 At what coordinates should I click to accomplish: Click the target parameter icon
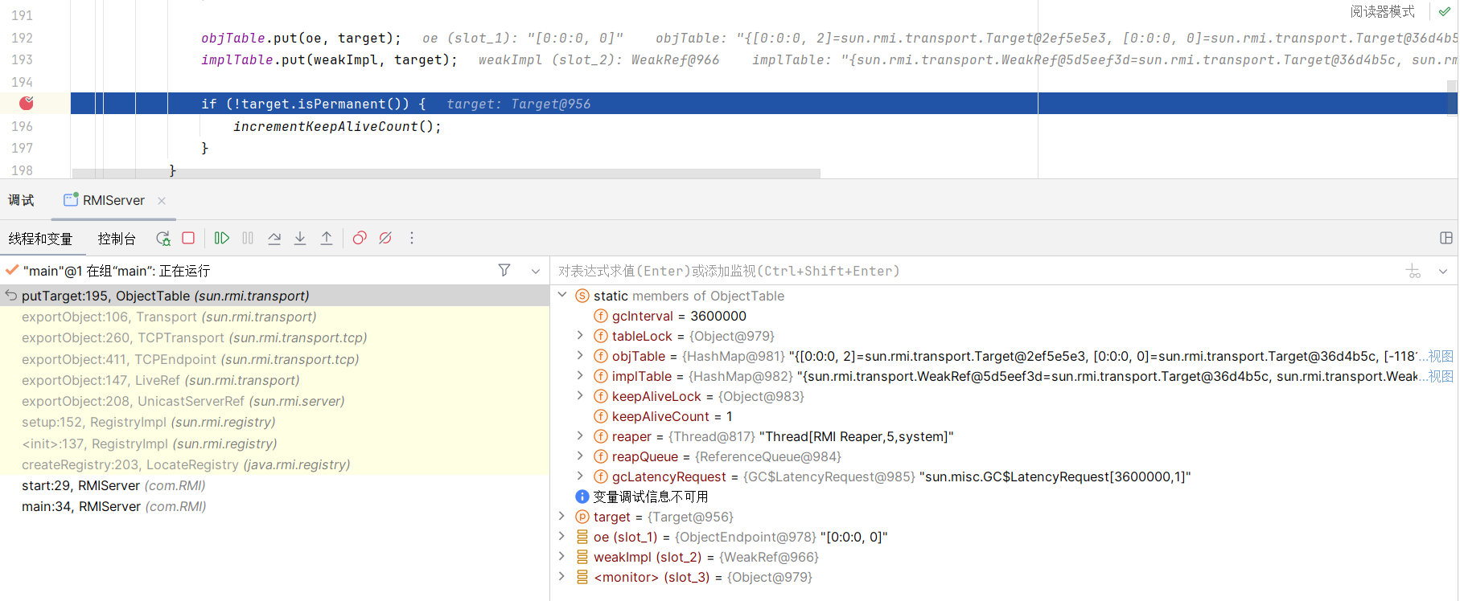pos(582,517)
